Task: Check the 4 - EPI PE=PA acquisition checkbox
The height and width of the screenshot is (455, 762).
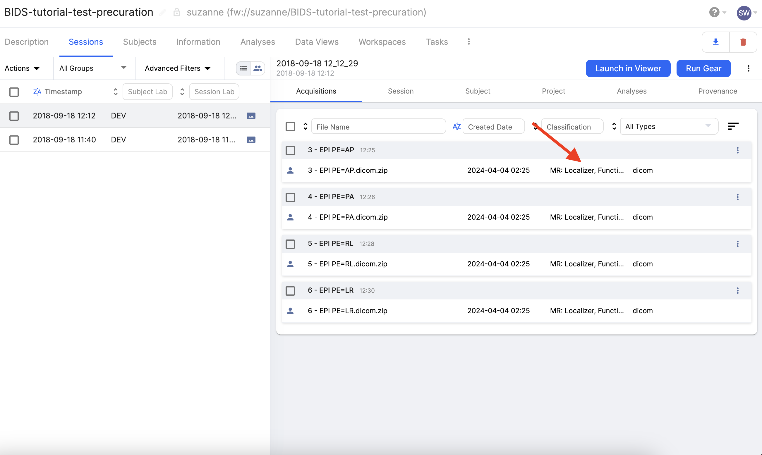Action: [x=290, y=197]
